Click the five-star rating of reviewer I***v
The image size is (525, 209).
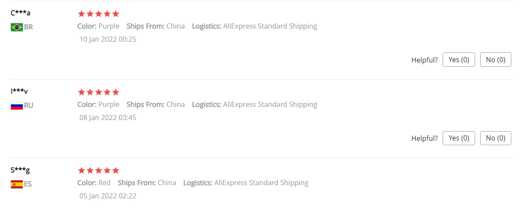(99, 92)
